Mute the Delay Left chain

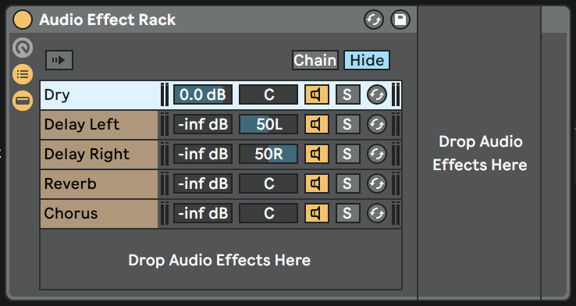tap(316, 125)
